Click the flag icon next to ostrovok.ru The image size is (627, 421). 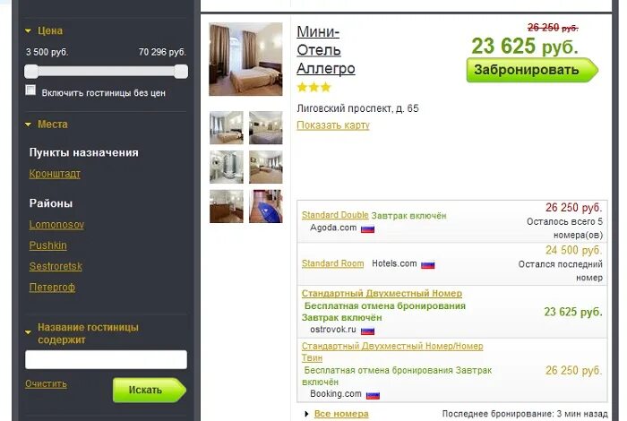[367, 331]
